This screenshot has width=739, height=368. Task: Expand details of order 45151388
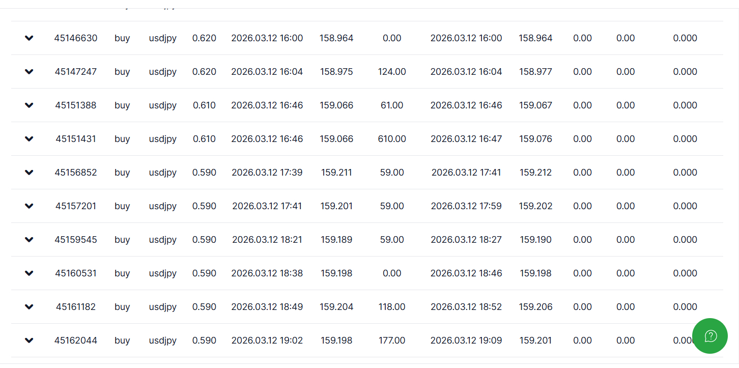tap(29, 105)
